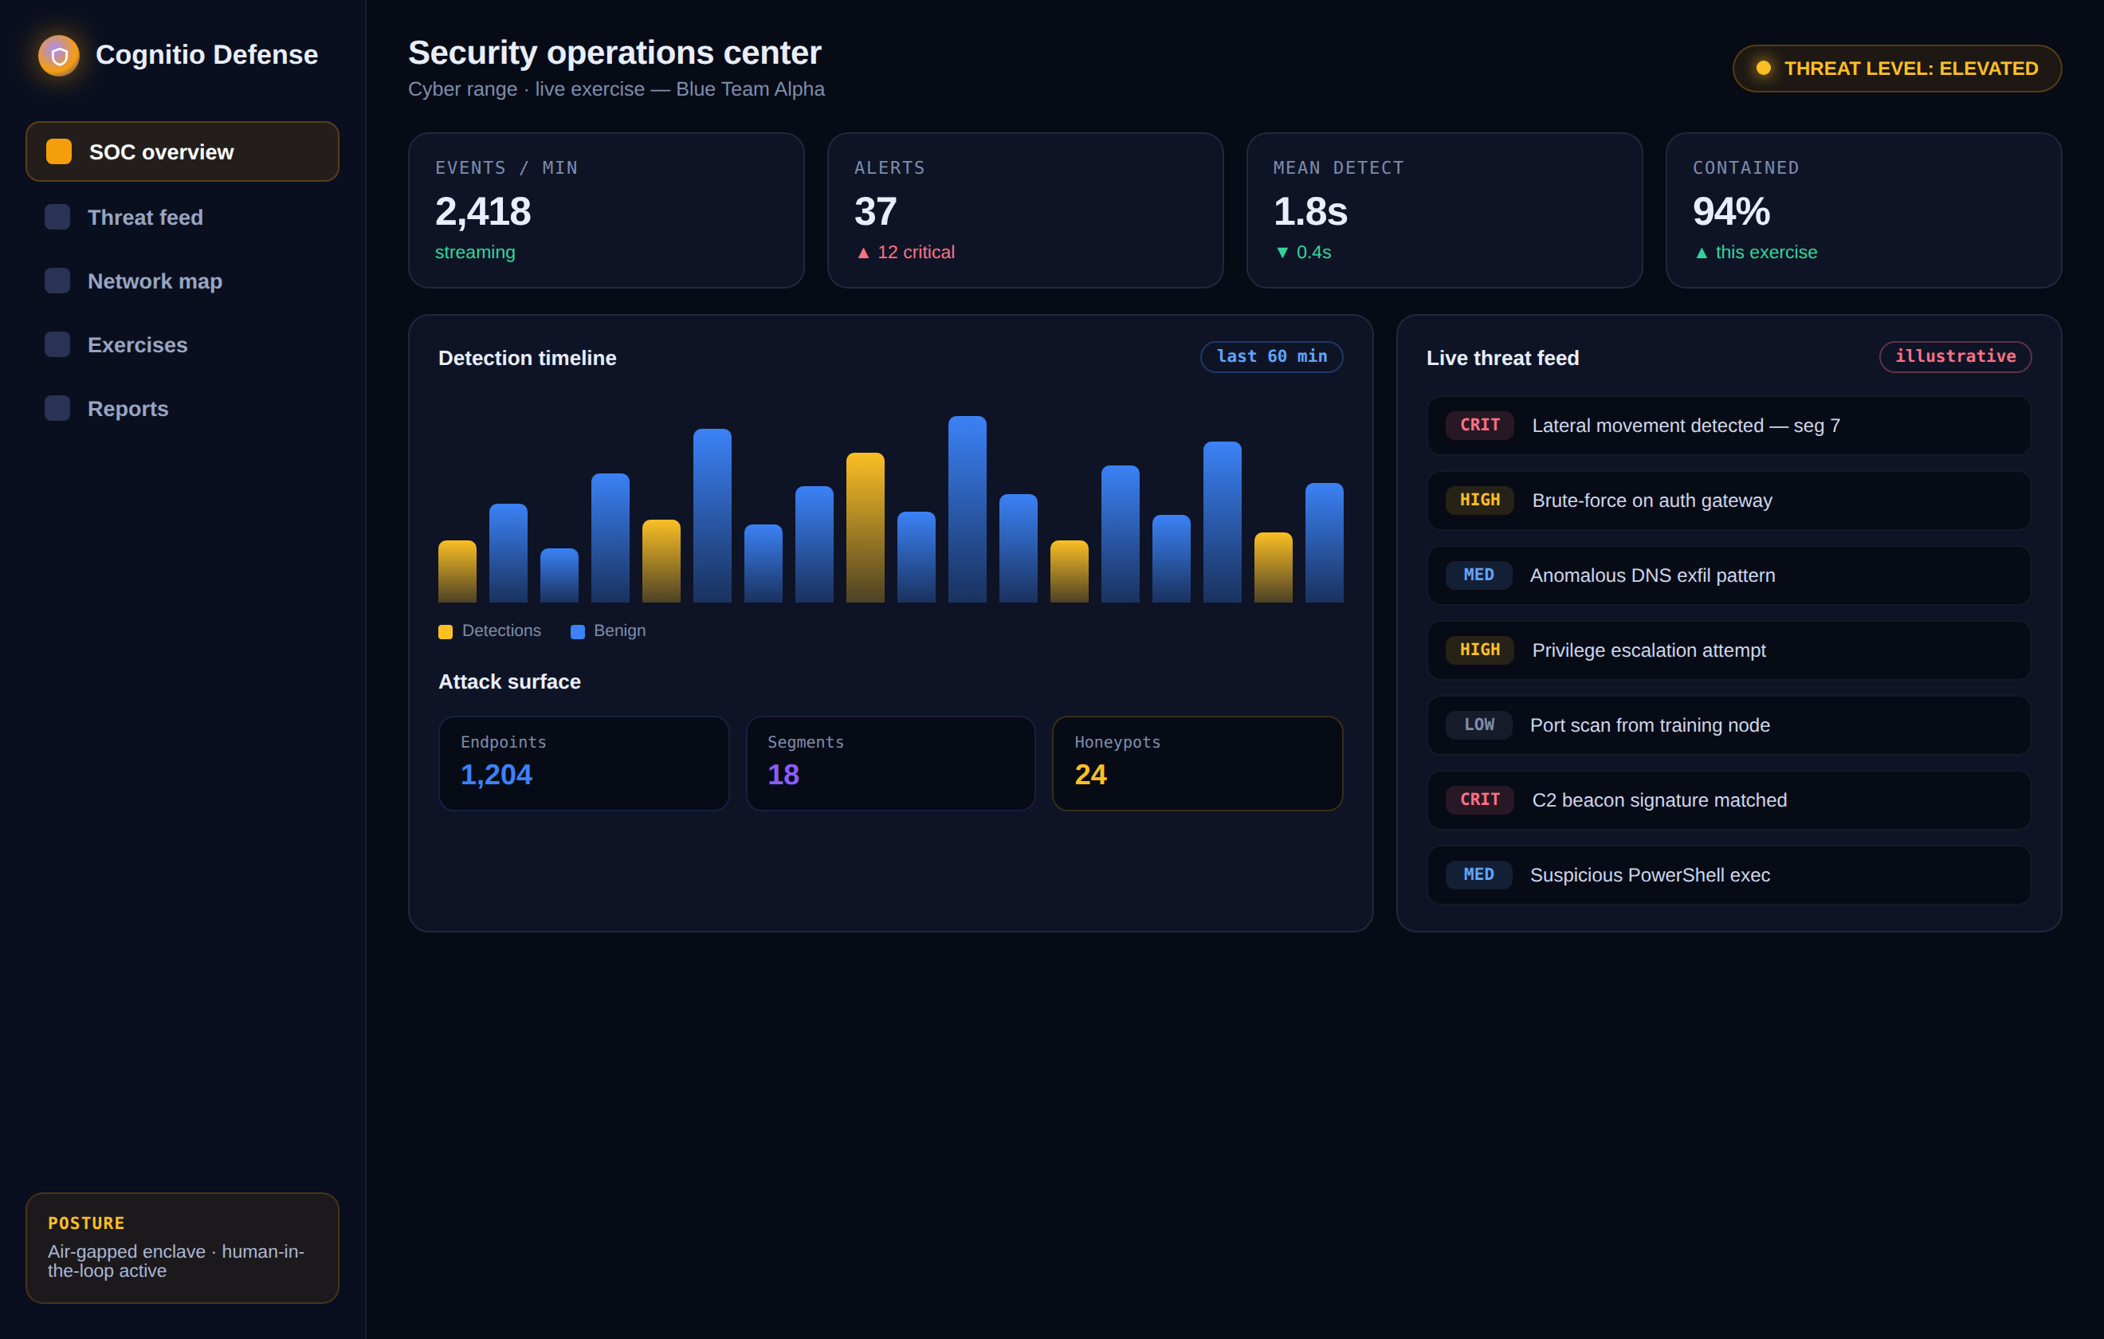Open Lateral movement detected alert
This screenshot has width=2104, height=1339.
1729,426
